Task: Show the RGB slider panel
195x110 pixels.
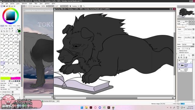Action: (4, 6)
